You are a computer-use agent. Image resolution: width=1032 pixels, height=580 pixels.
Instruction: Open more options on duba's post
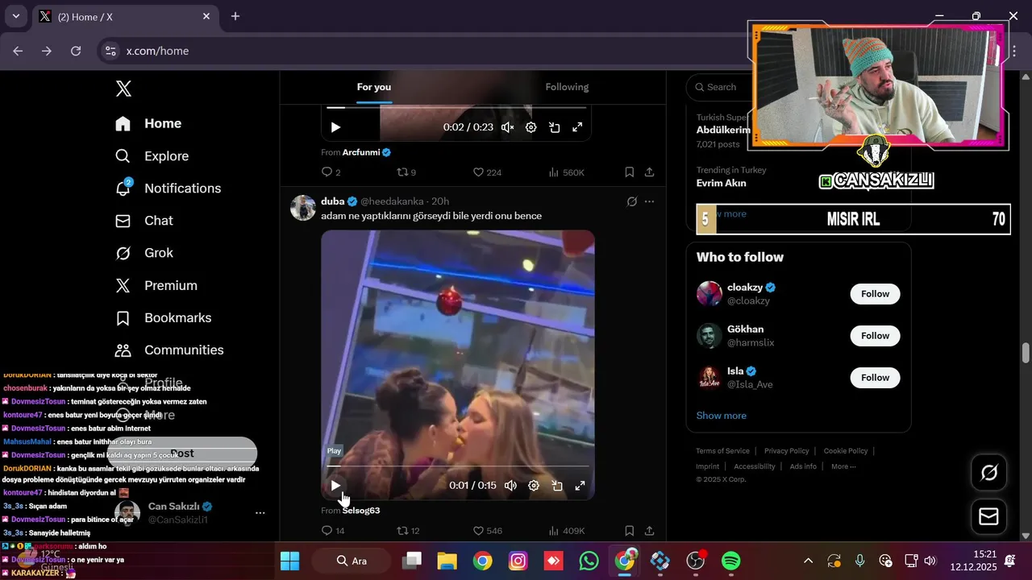coord(650,201)
